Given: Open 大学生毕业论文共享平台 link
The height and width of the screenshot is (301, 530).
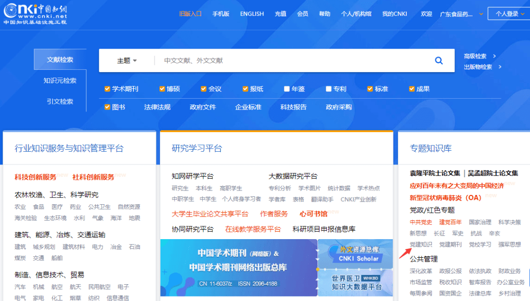Looking at the screenshot, I should [x=210, y=214].
